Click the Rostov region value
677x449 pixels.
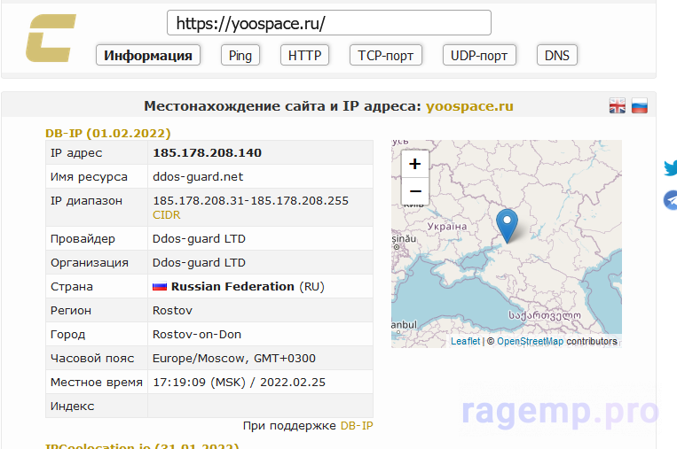click(172, 311)
